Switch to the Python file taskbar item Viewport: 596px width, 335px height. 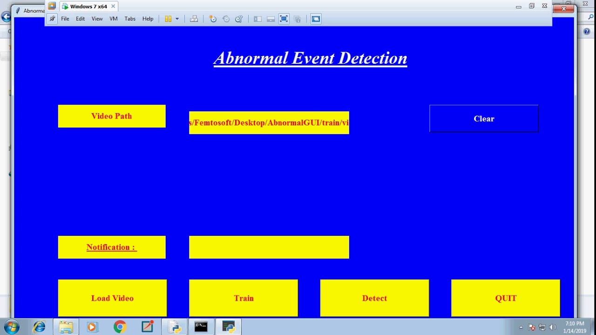click(175, 327)
